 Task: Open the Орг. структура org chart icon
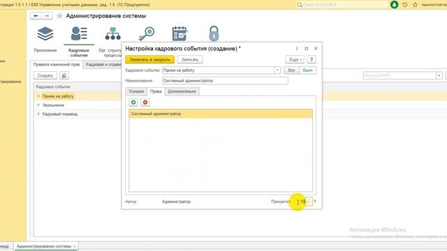click(113, 34)
